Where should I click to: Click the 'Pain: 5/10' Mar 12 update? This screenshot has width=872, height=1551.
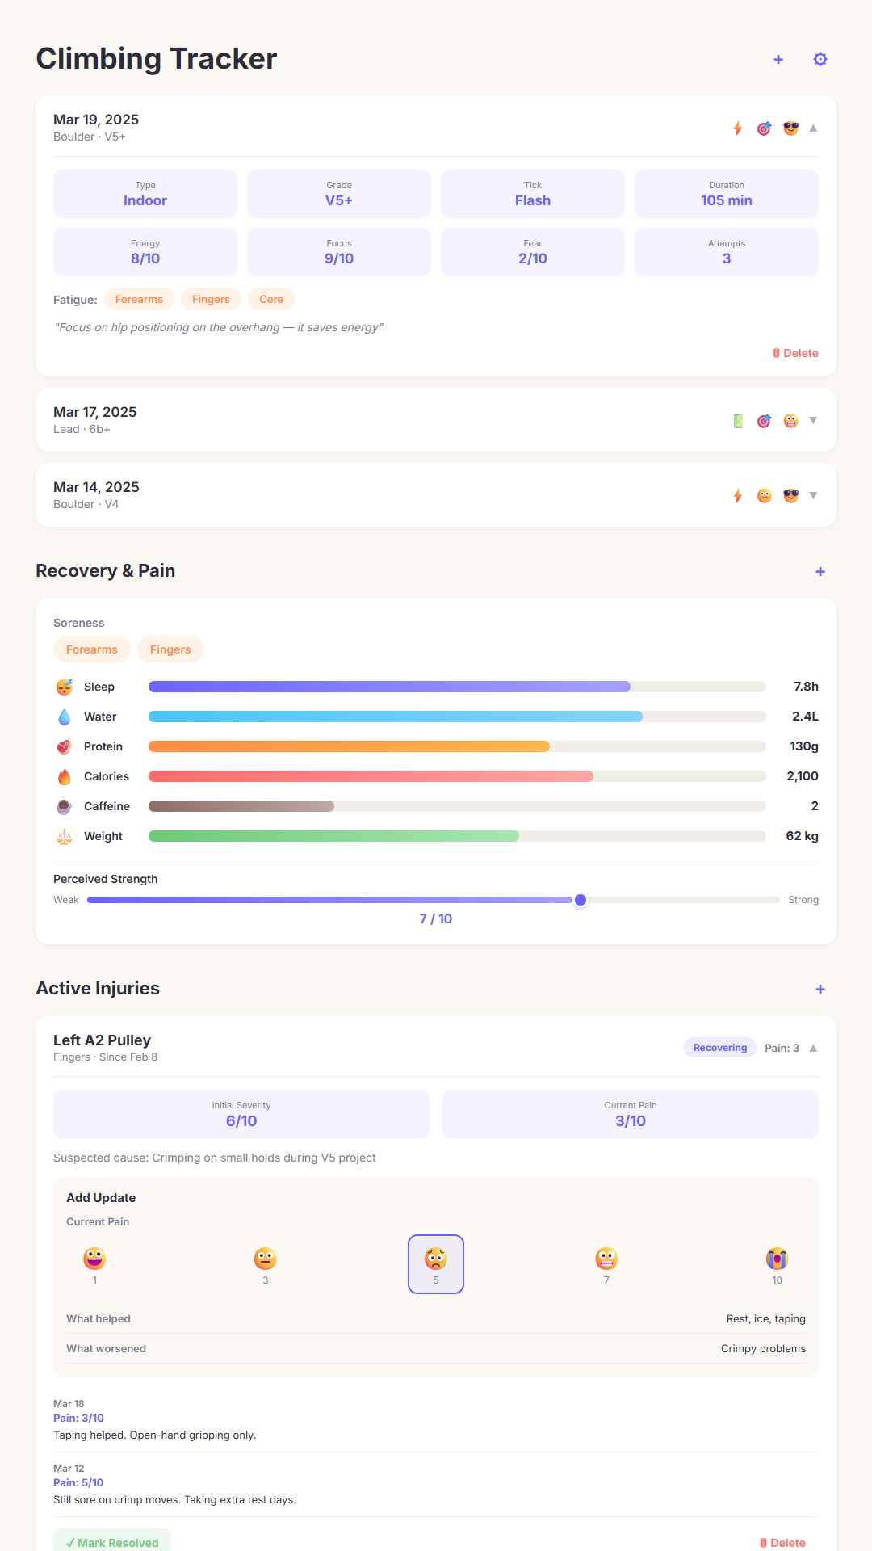click(x=78, y=1482)
